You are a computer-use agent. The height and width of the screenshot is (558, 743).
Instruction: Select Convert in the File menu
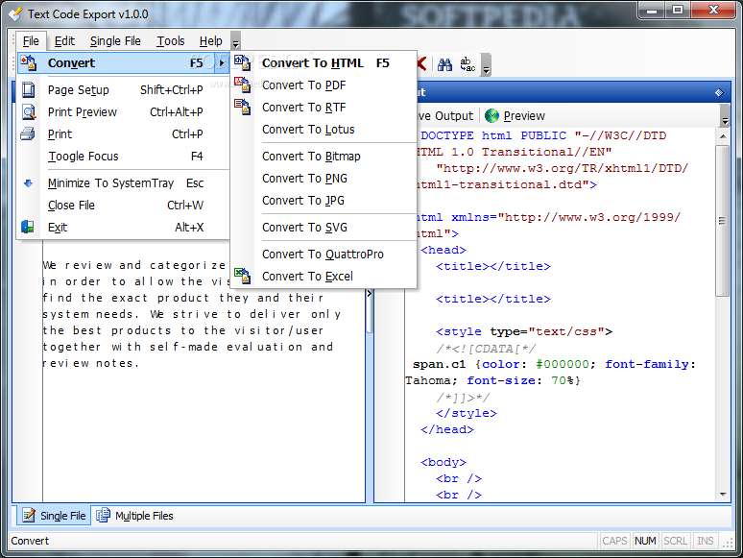pos(123,63)
